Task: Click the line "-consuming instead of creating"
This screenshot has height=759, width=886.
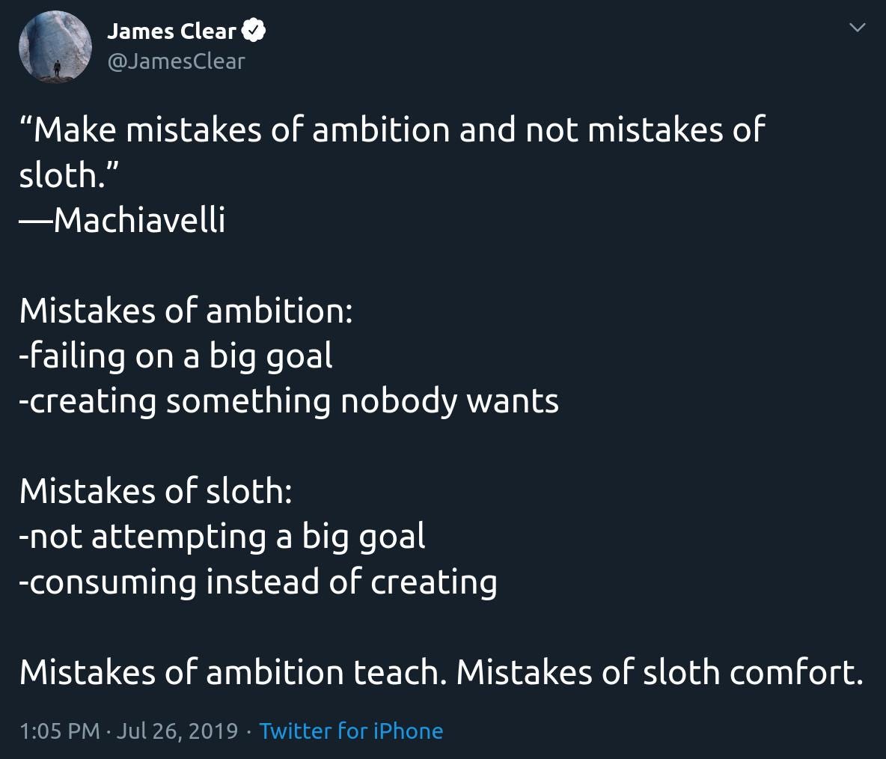Action: tap(258, 582)
